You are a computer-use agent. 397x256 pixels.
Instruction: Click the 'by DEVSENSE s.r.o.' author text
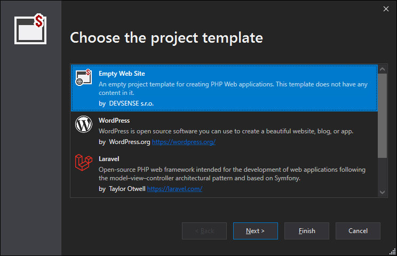126,103
